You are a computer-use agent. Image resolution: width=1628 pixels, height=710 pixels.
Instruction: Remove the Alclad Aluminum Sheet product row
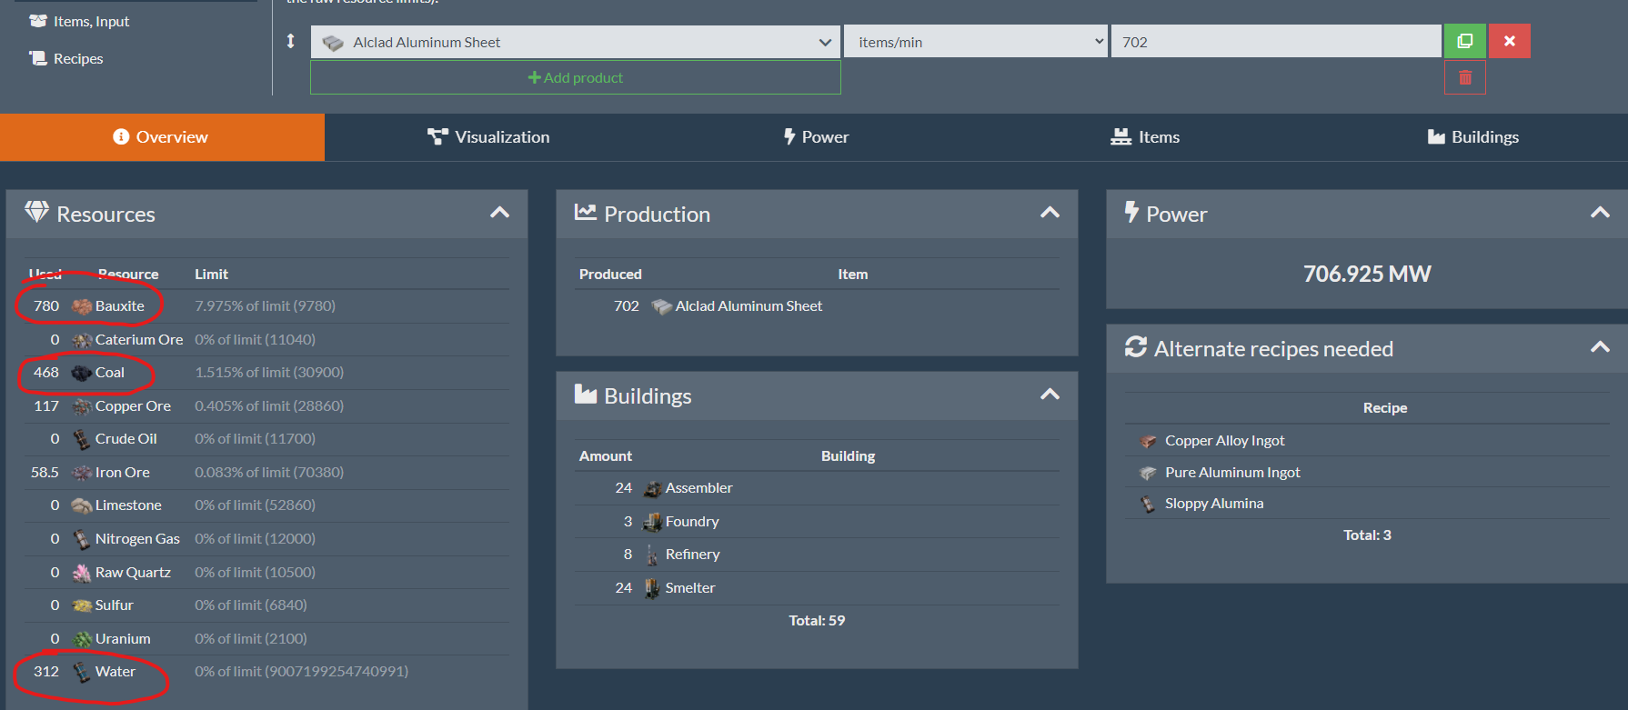1510,41
